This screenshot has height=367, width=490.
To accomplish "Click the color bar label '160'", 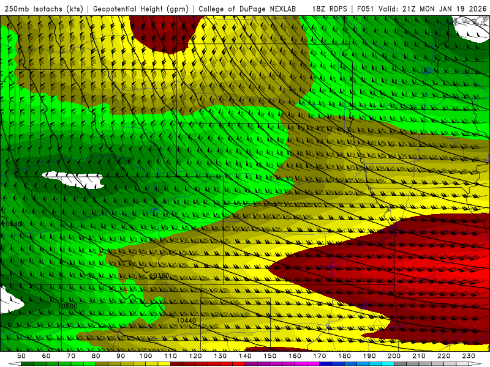I will 295,356.
